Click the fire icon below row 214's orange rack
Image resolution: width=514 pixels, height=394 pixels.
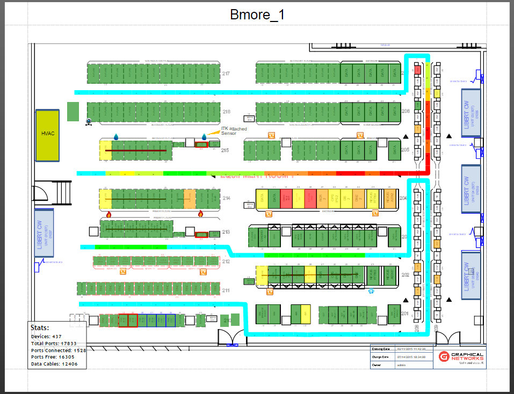click(x=201, y=214)
